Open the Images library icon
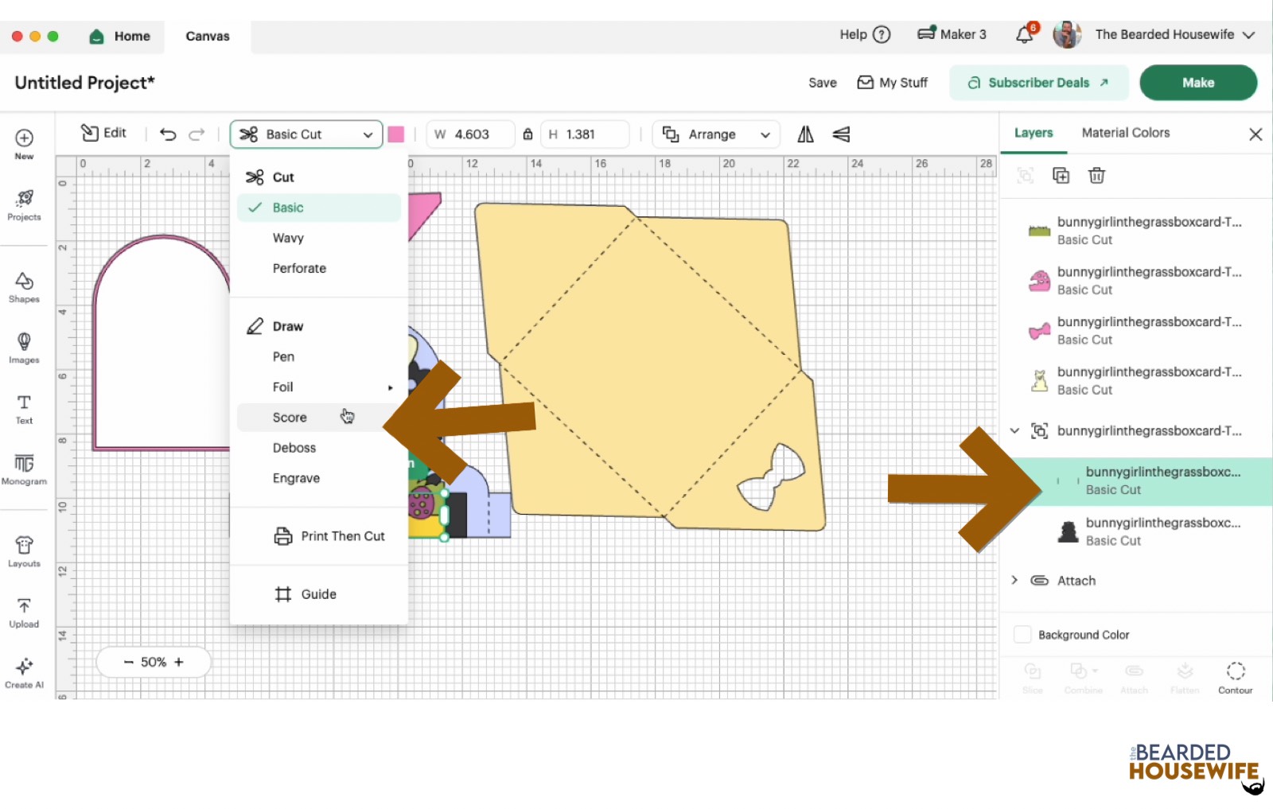Screen dimensions: 1273x809 24,348
